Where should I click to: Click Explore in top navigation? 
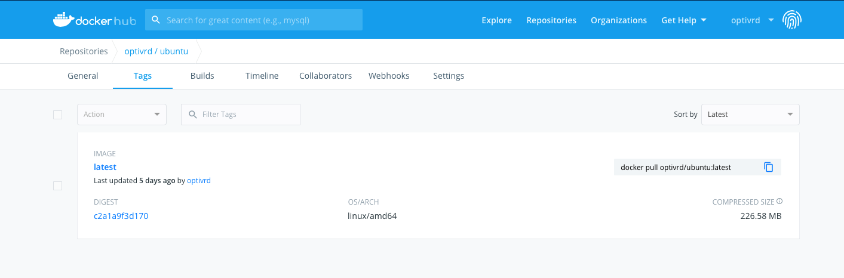pos(496,20)
